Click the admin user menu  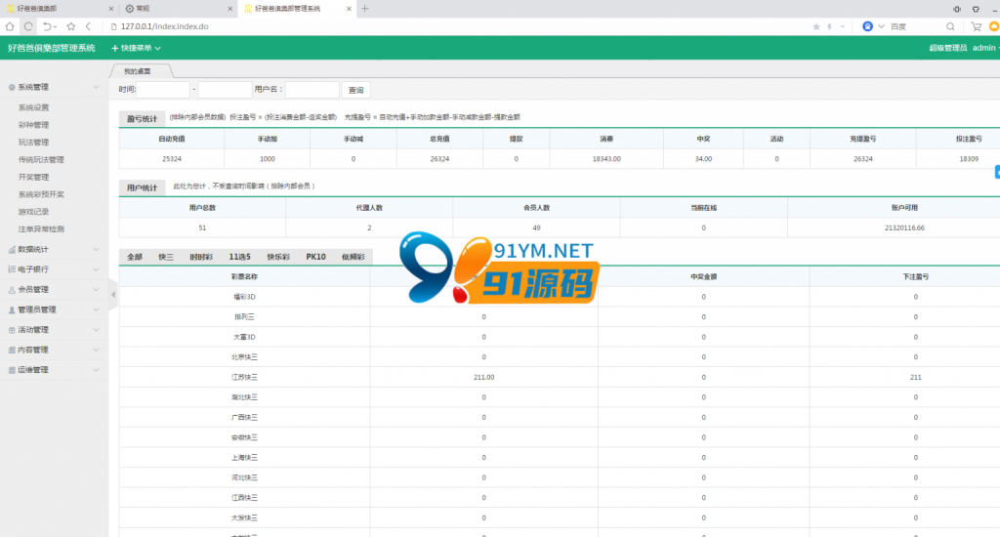(984, 48)
